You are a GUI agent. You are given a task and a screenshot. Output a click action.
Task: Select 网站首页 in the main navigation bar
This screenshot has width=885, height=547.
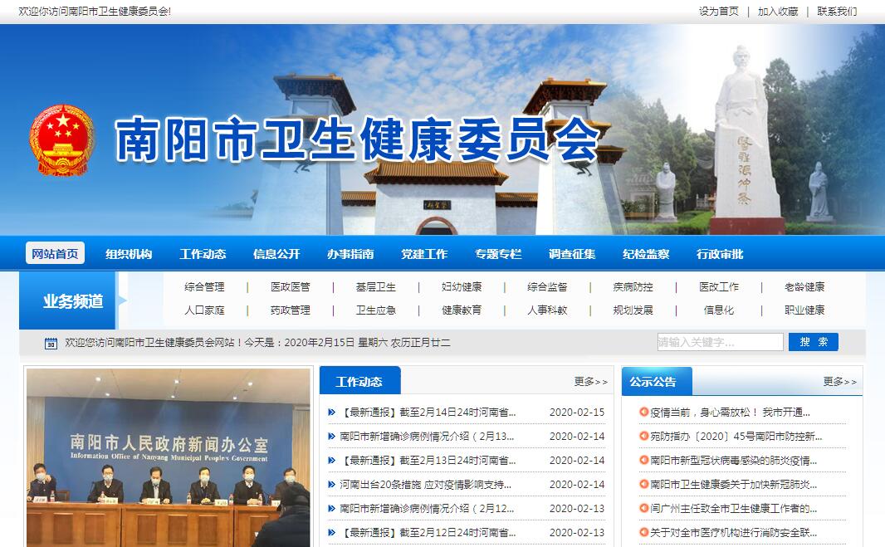56,254
